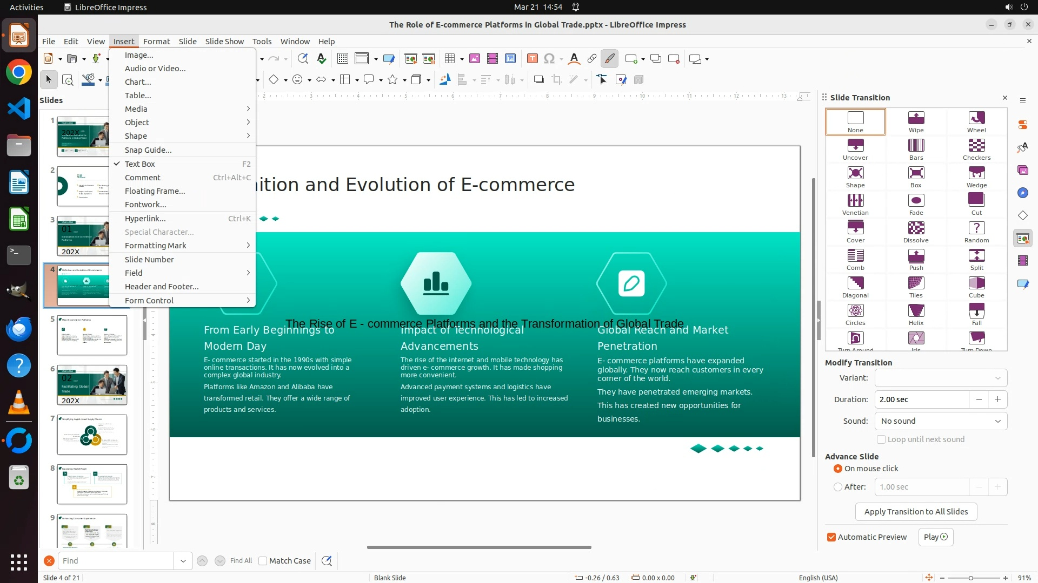Open the Slide Show menu
Viewport: 1038px width, 583px height.
pos(224,42)
